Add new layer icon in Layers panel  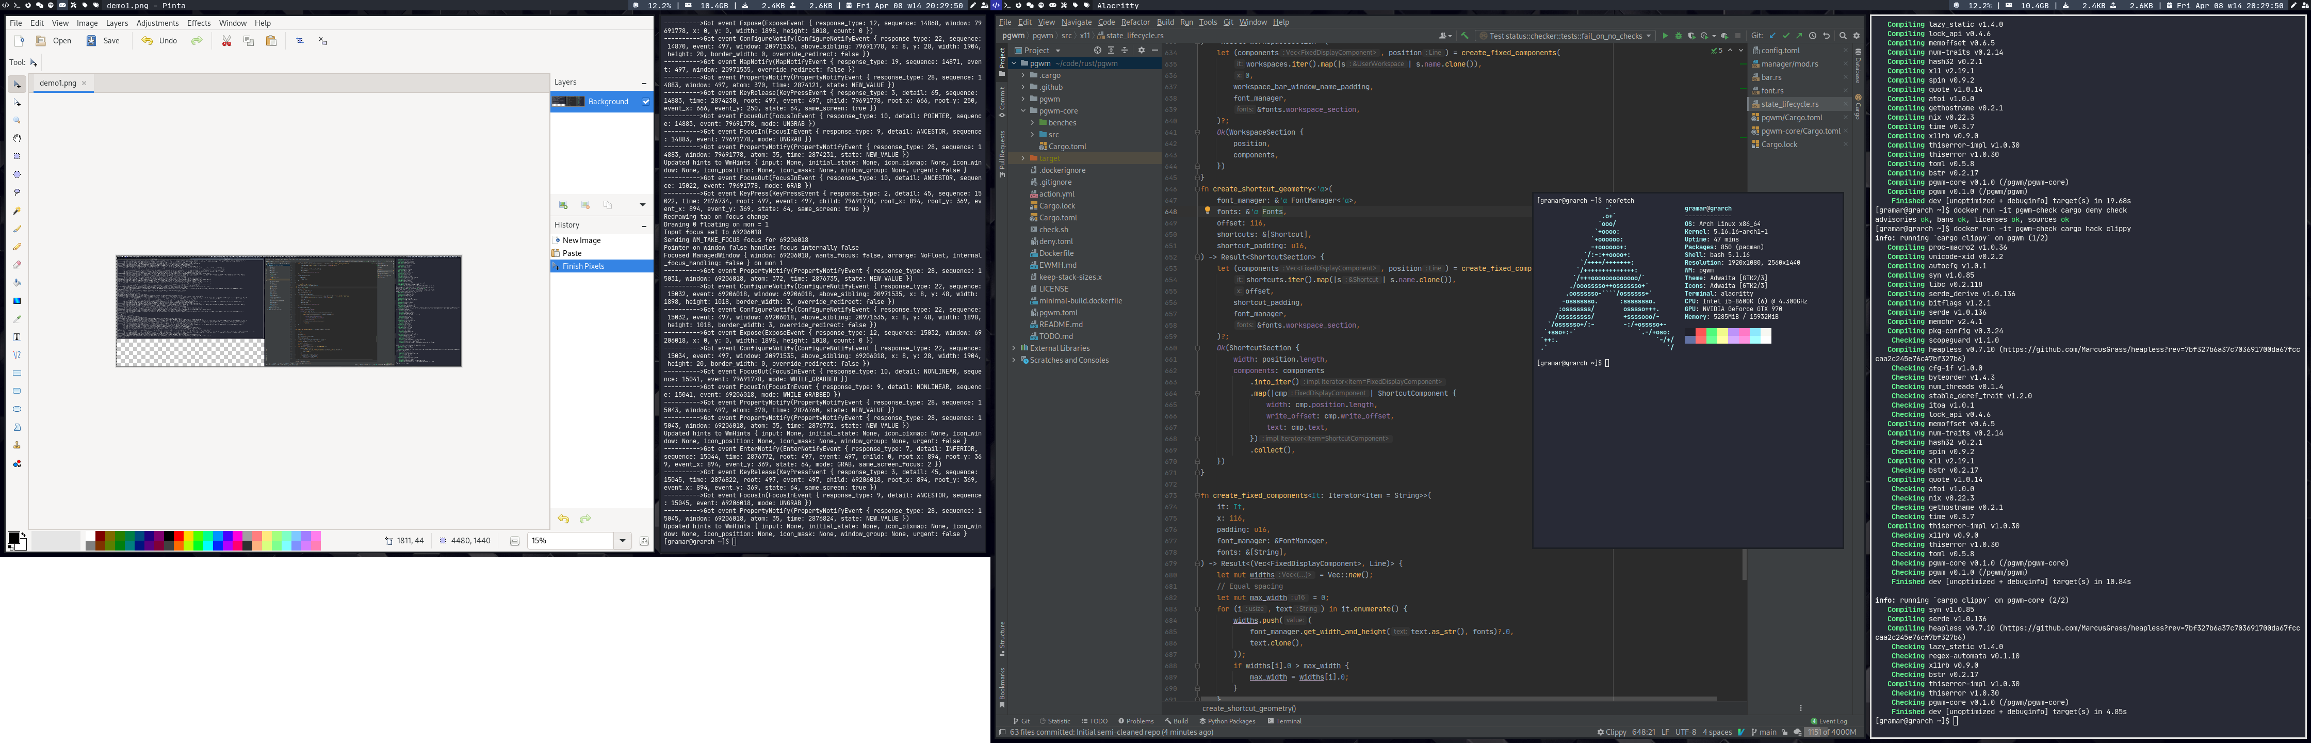563,205
